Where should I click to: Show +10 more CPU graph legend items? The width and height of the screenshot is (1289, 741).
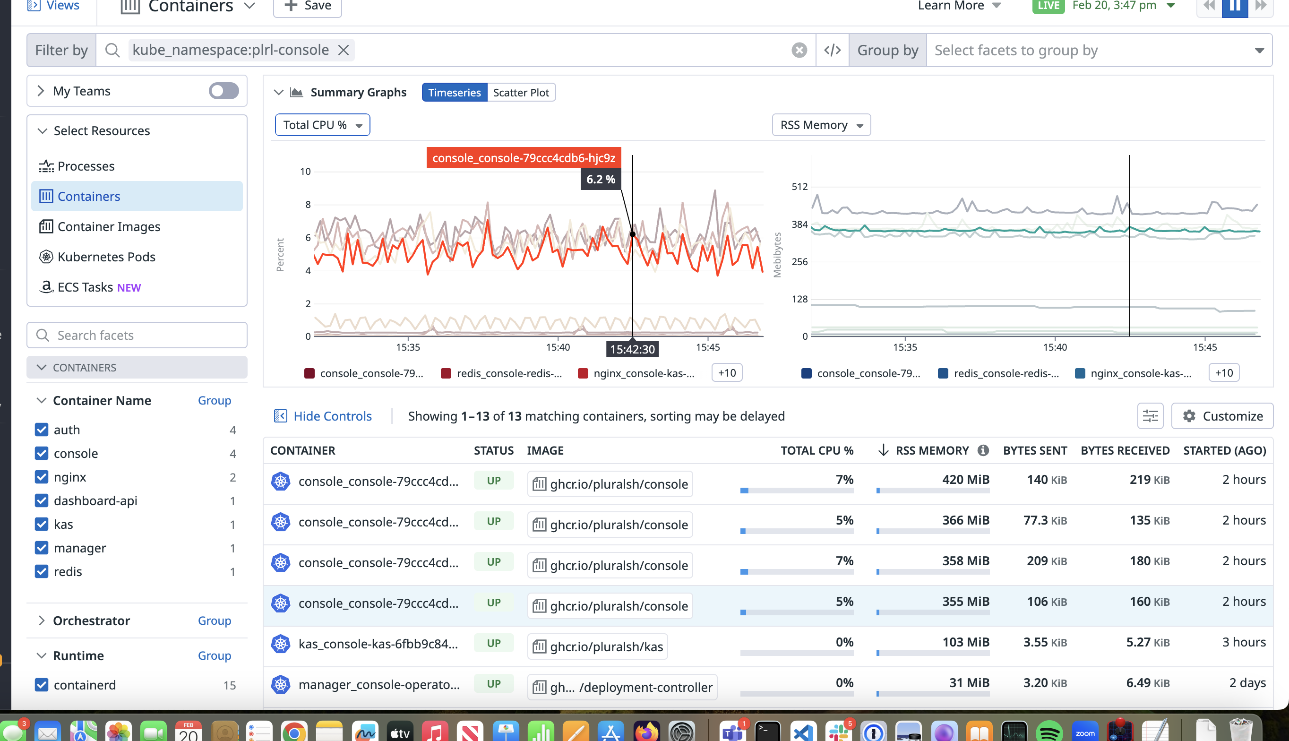(727, 372)
